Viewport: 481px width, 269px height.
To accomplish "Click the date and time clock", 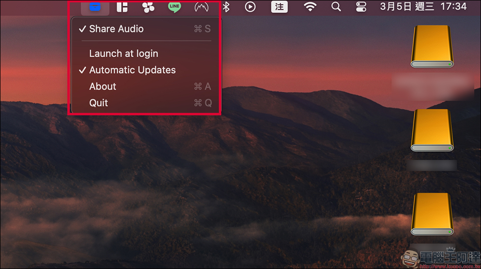I will pyautogui.click(x=423, y=7).
